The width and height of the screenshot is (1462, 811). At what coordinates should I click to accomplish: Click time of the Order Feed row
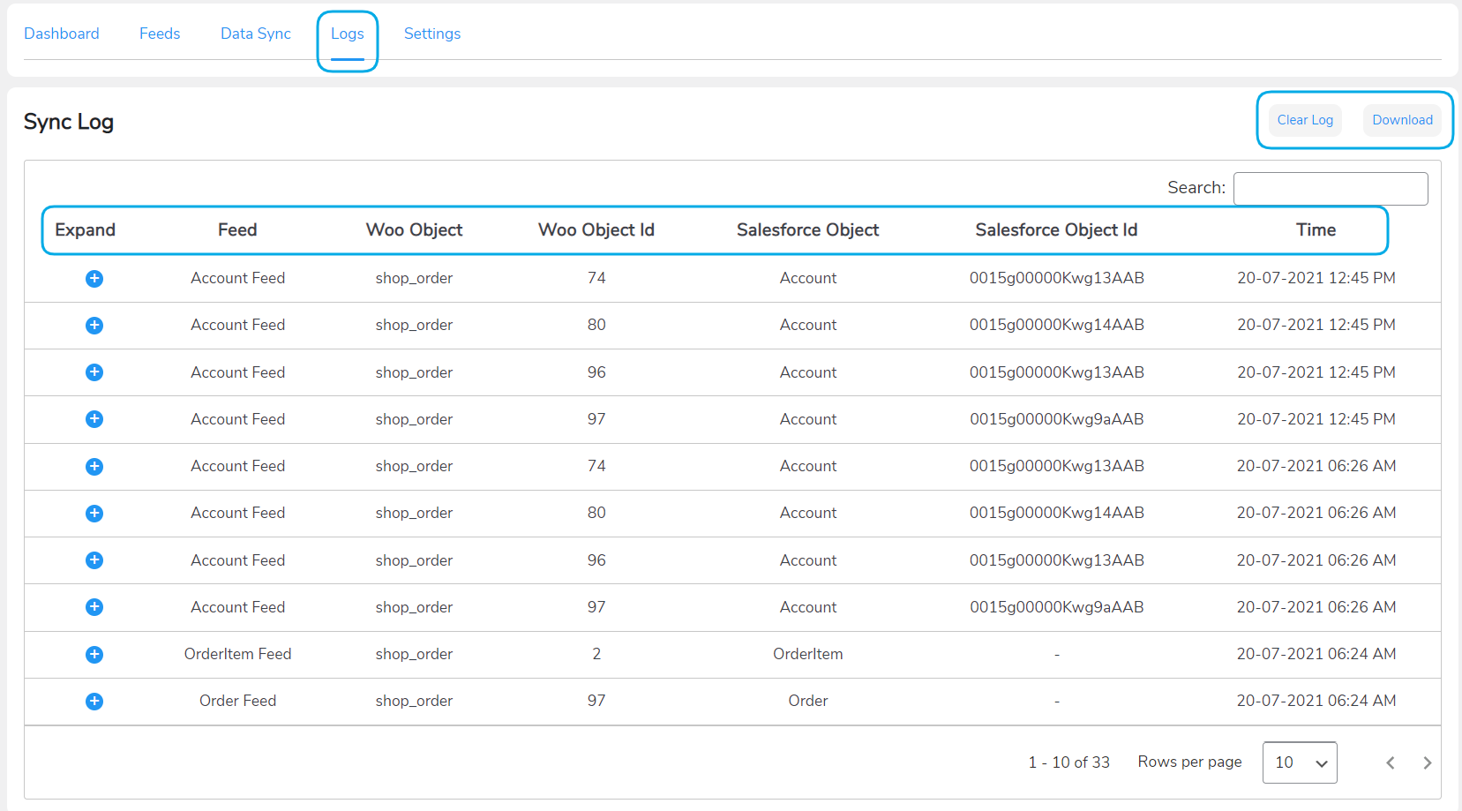(1316, 701)
